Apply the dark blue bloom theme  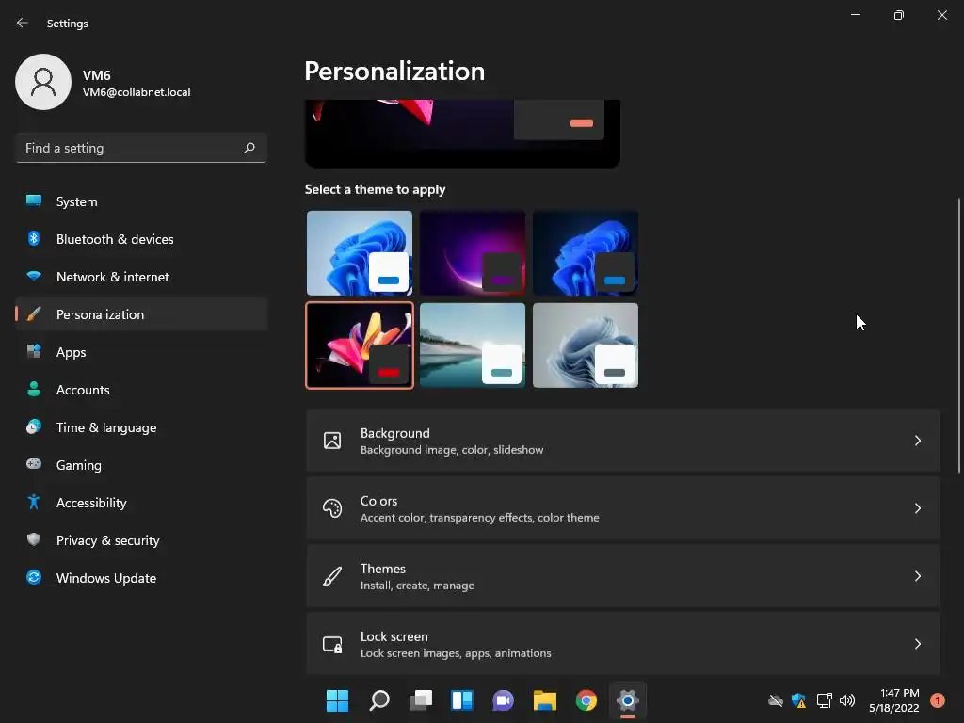(x=586, y=252)
